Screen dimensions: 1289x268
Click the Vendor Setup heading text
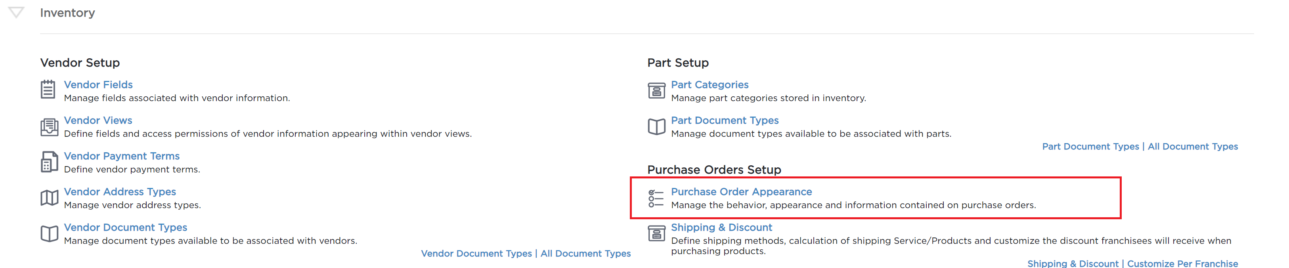click(80, 63)
